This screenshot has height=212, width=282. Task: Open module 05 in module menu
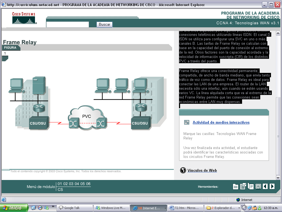click(83, 184)
